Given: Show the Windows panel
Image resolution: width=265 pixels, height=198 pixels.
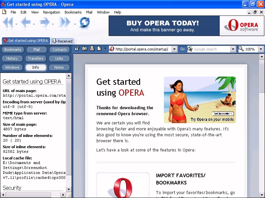Looking at the screenshot, I should point(12,67).
